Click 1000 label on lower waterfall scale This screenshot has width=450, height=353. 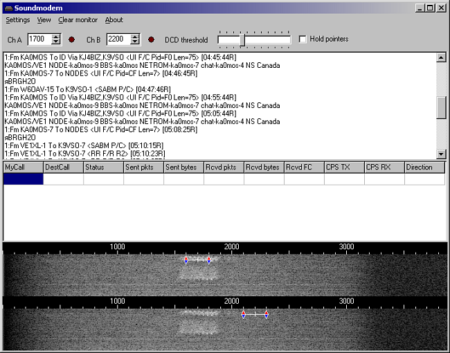(x=118, y=301)
